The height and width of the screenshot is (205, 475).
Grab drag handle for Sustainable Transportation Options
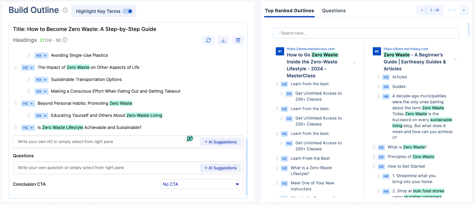tap(29, 80)
